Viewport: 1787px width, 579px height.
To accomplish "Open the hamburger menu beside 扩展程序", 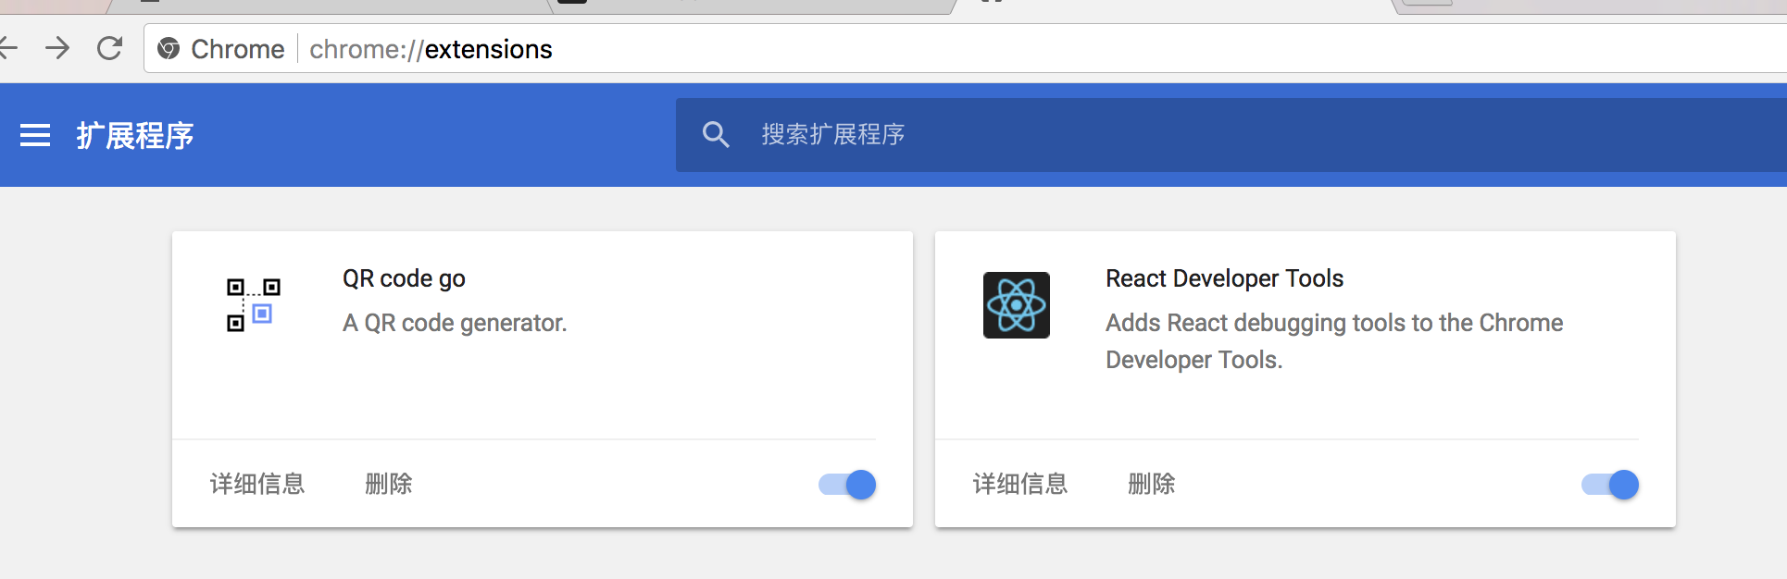I will (35, 135).
